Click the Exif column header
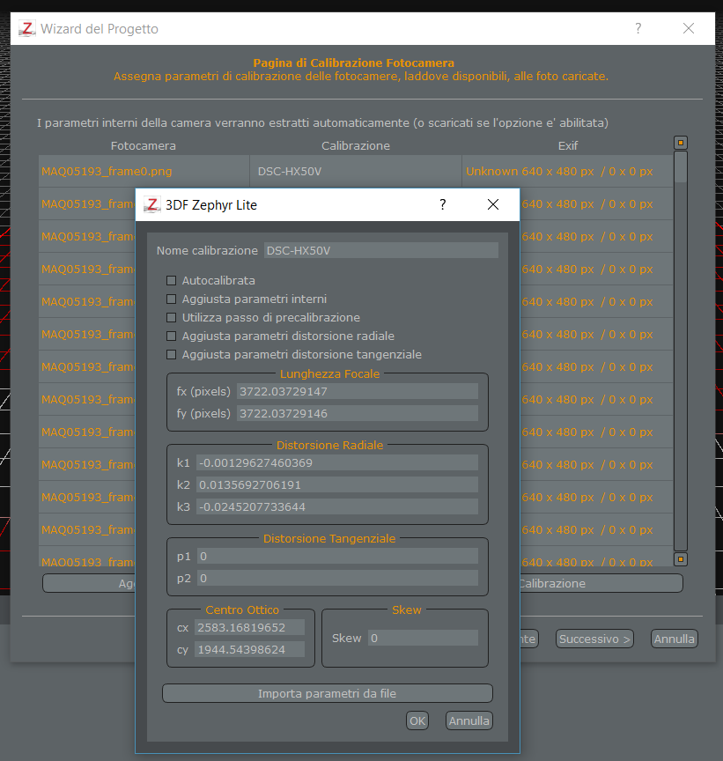Viewport: 723px width, 761px height. [568, 145]
